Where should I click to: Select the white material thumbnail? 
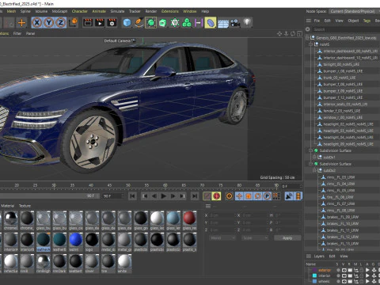(x=124, y=261)
